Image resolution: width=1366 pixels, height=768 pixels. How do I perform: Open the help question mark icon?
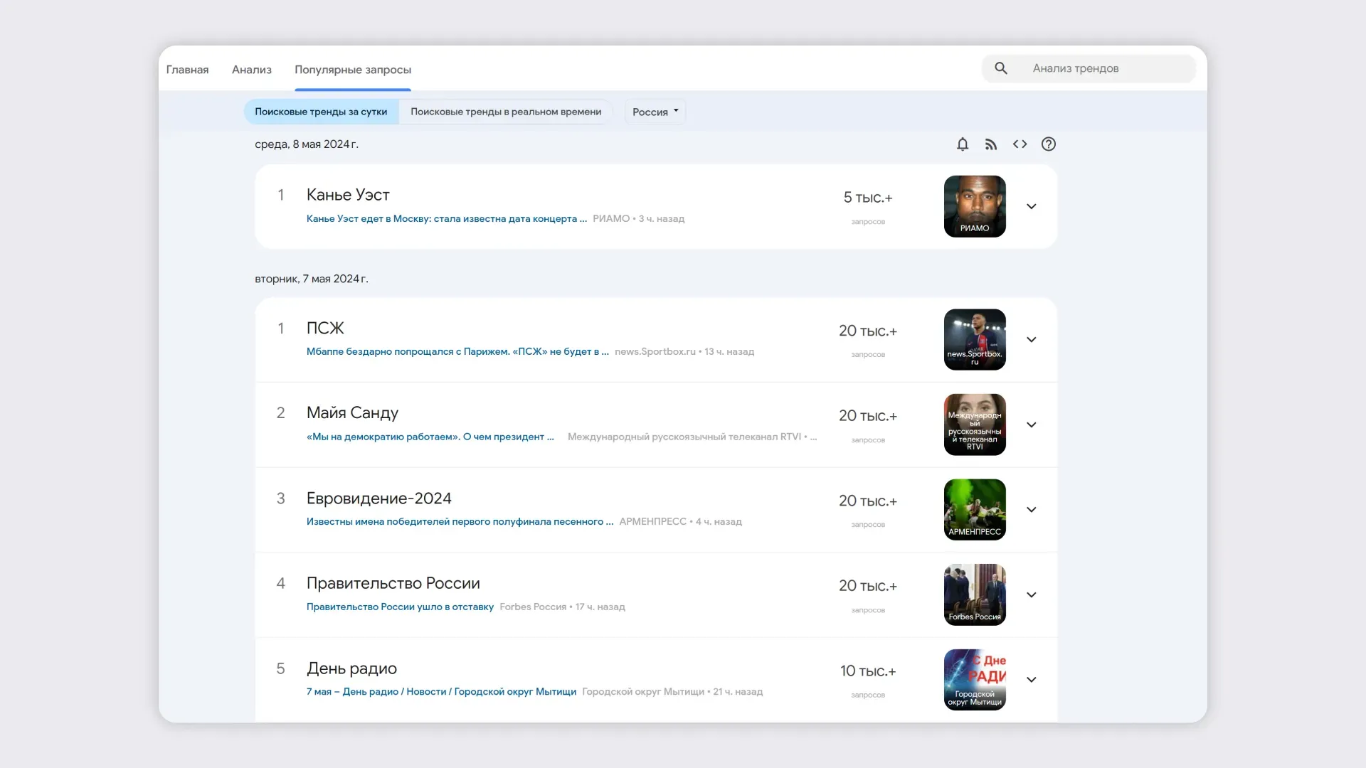click(1048, 144)
